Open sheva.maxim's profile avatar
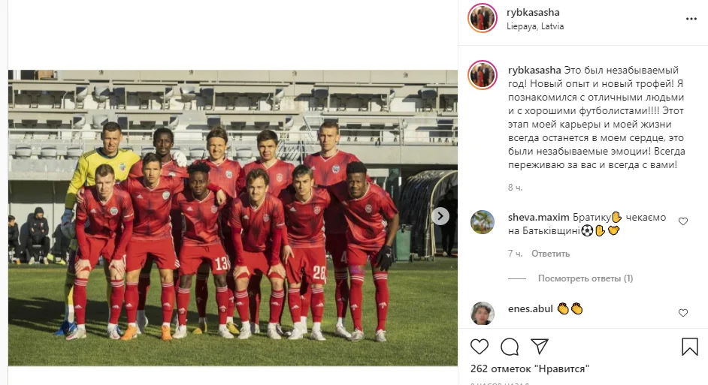Screen dimensions: 708x385 tap(483, 222)
